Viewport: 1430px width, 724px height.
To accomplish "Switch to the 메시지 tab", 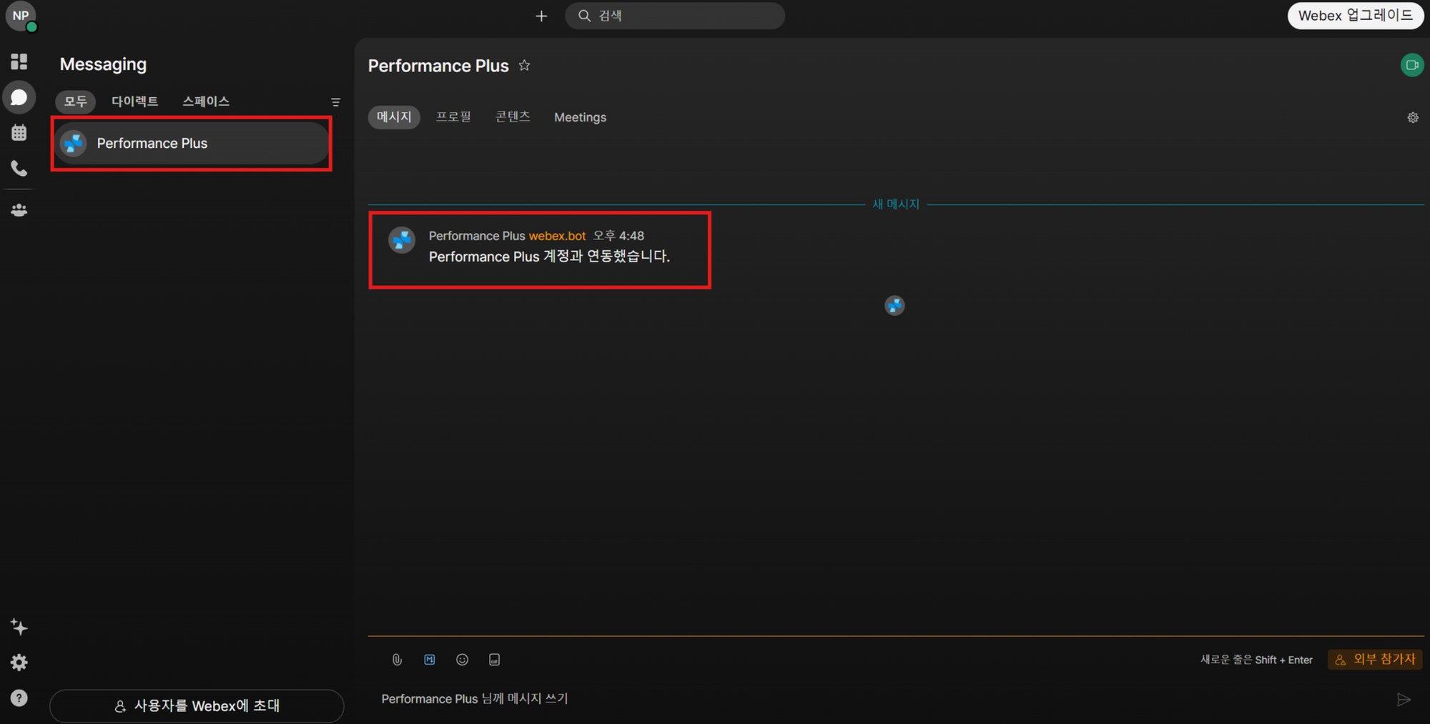I will coord(394,117).
